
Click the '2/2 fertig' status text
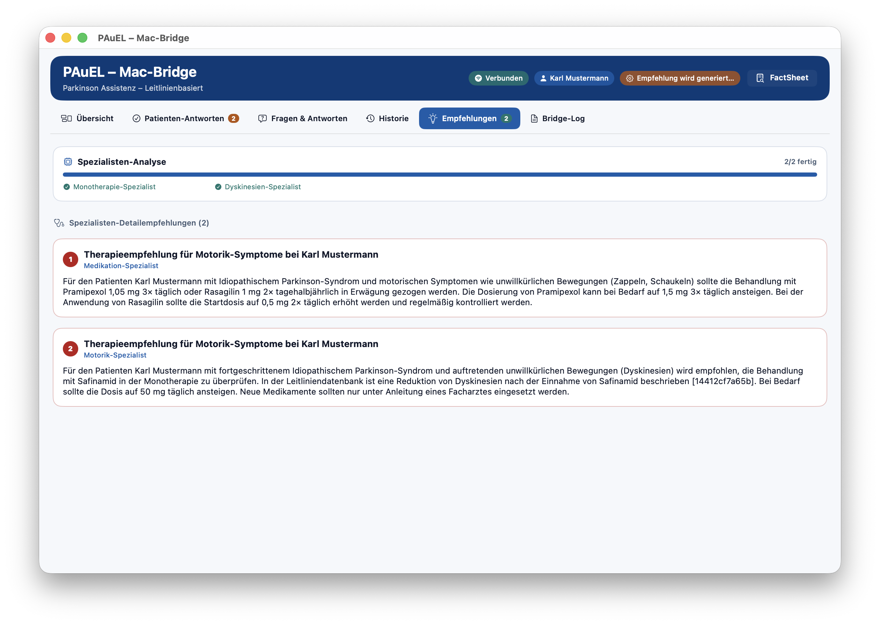point(800,162)
